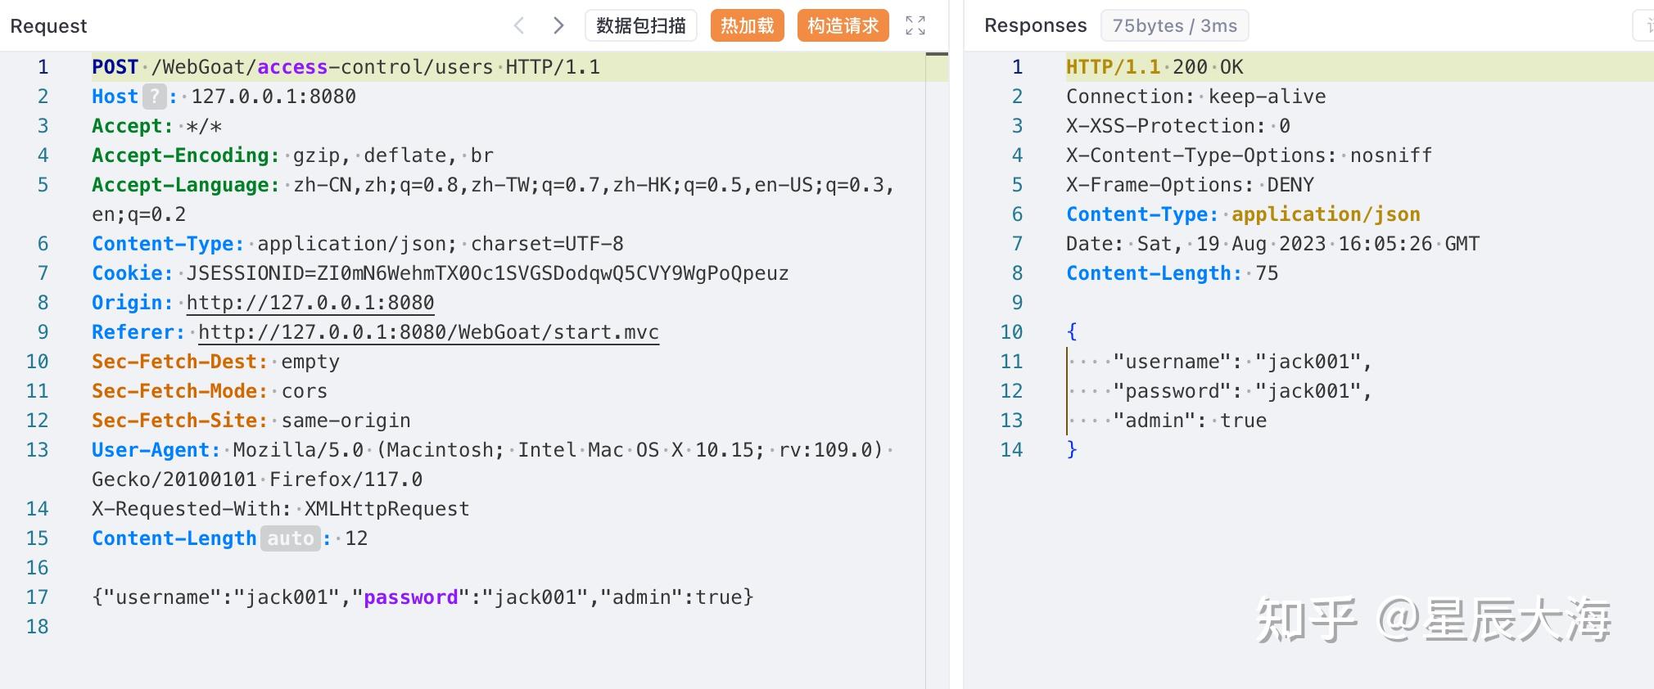Open the Host header help badge
This screenshot has width=1654, height=689.
coord(155,97)
